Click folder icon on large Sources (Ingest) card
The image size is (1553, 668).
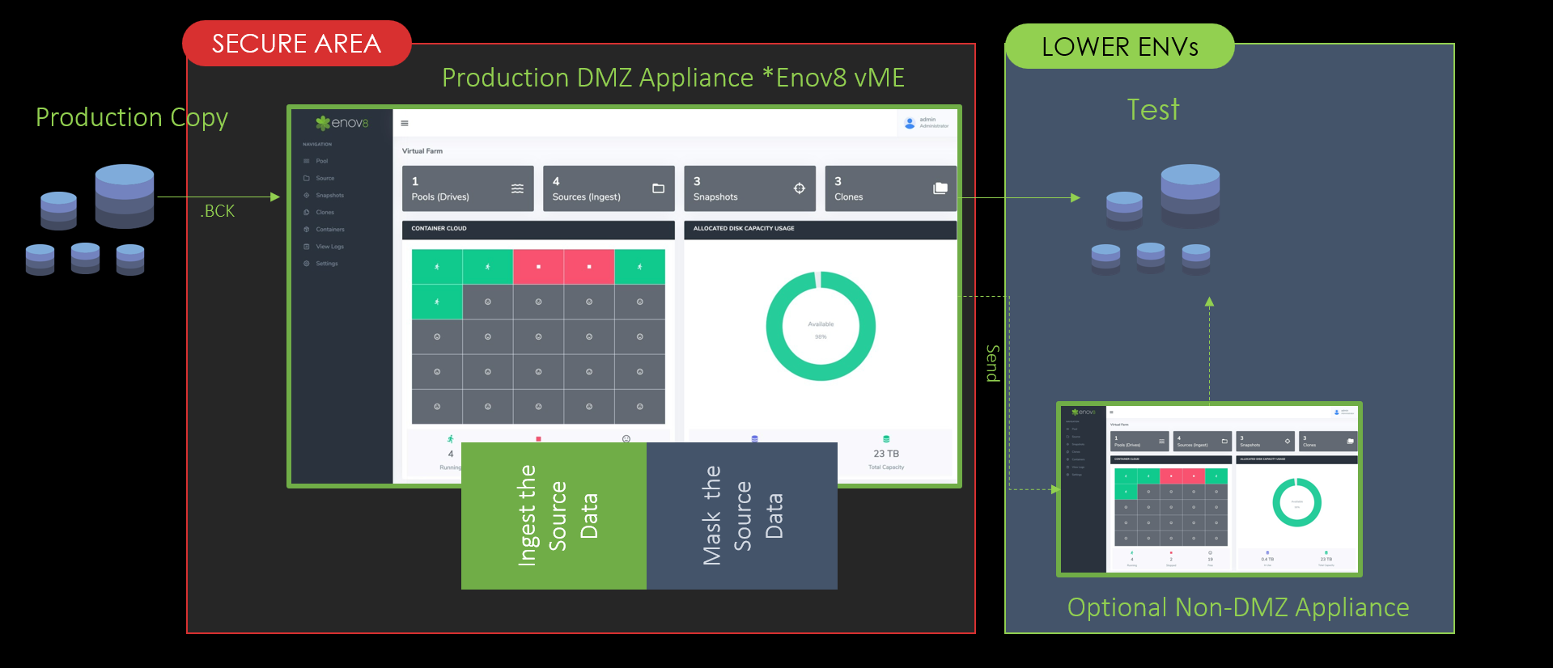pos(658,188)
